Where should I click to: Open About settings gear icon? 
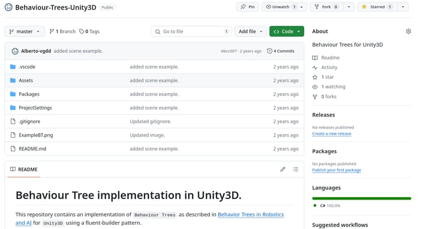tap(409, 31)
